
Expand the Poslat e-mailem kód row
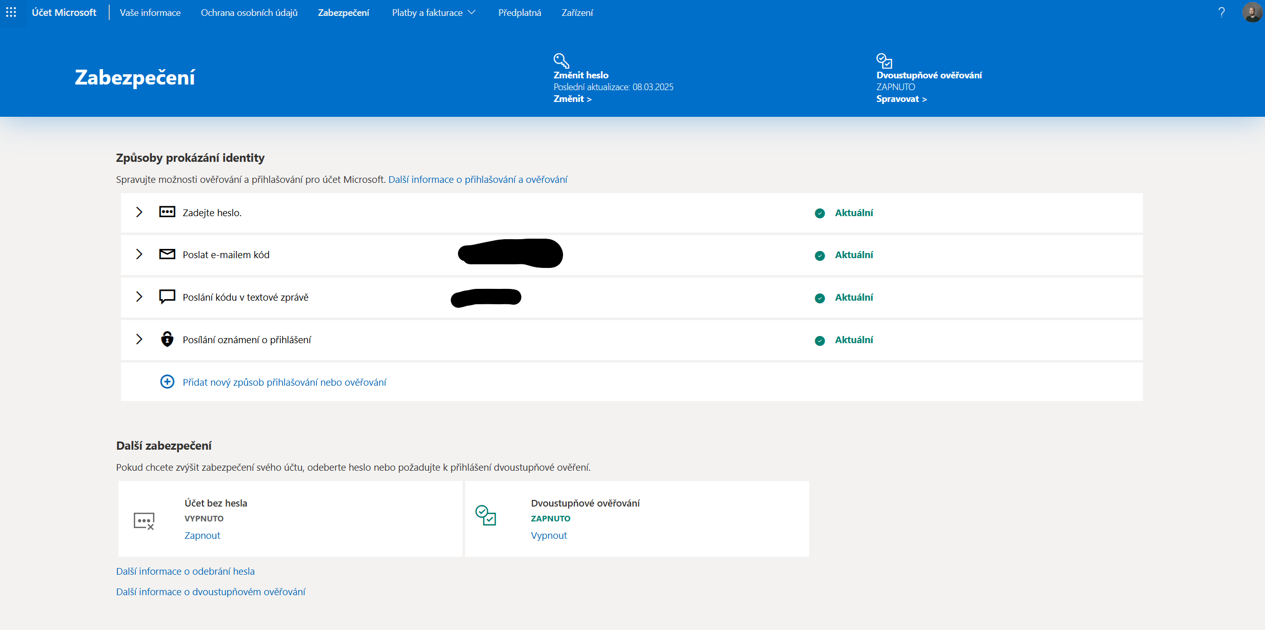coord(139,254)
